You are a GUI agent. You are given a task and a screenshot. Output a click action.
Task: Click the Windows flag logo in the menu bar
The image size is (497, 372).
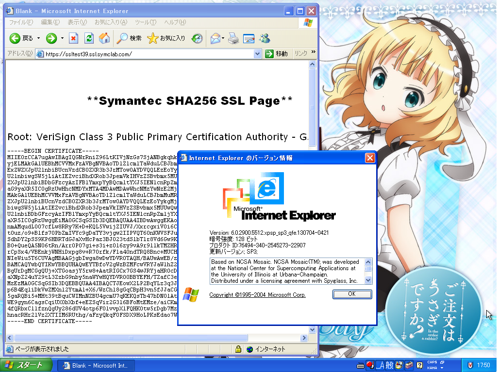(x=308, y=22)
